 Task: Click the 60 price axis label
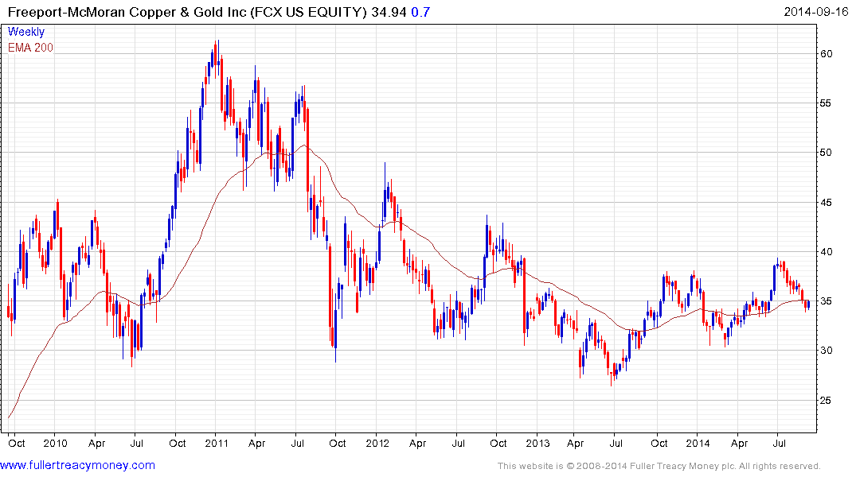(x=826, y=53)
